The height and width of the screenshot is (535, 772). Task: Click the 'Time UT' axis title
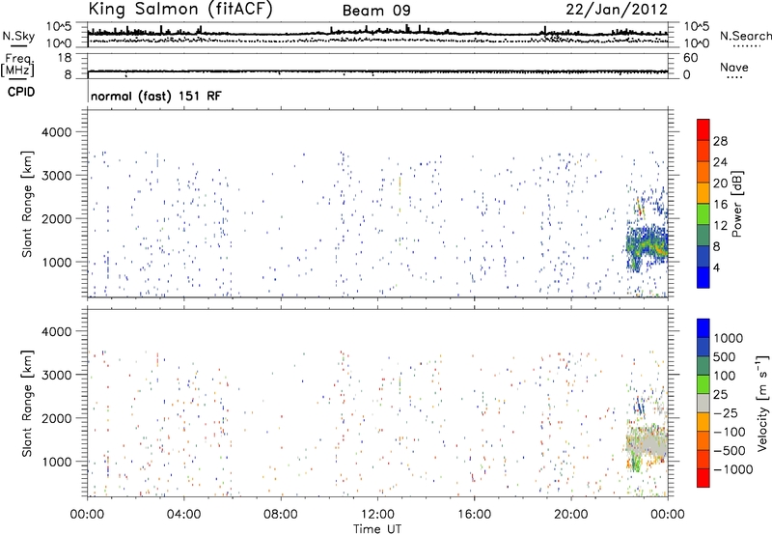coord(377,529)
